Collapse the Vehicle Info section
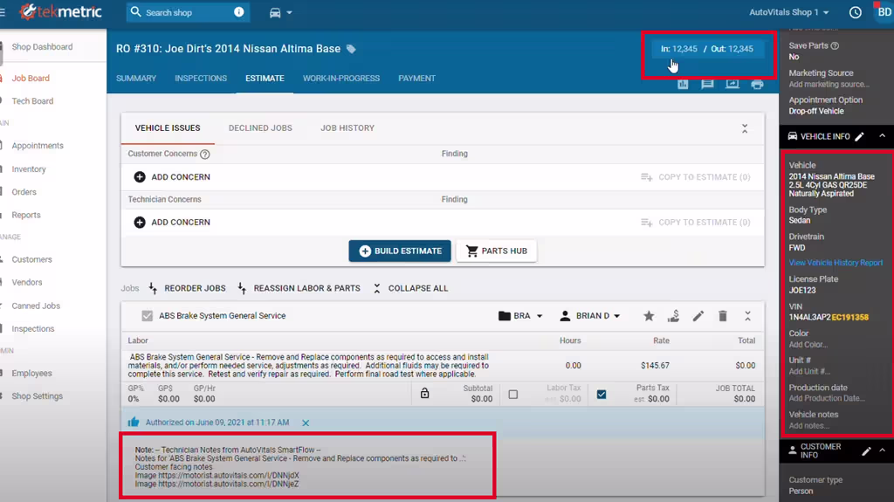 click(882, 136)
